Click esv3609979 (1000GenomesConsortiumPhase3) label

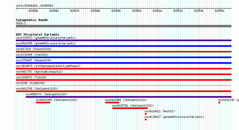point(48,66)
